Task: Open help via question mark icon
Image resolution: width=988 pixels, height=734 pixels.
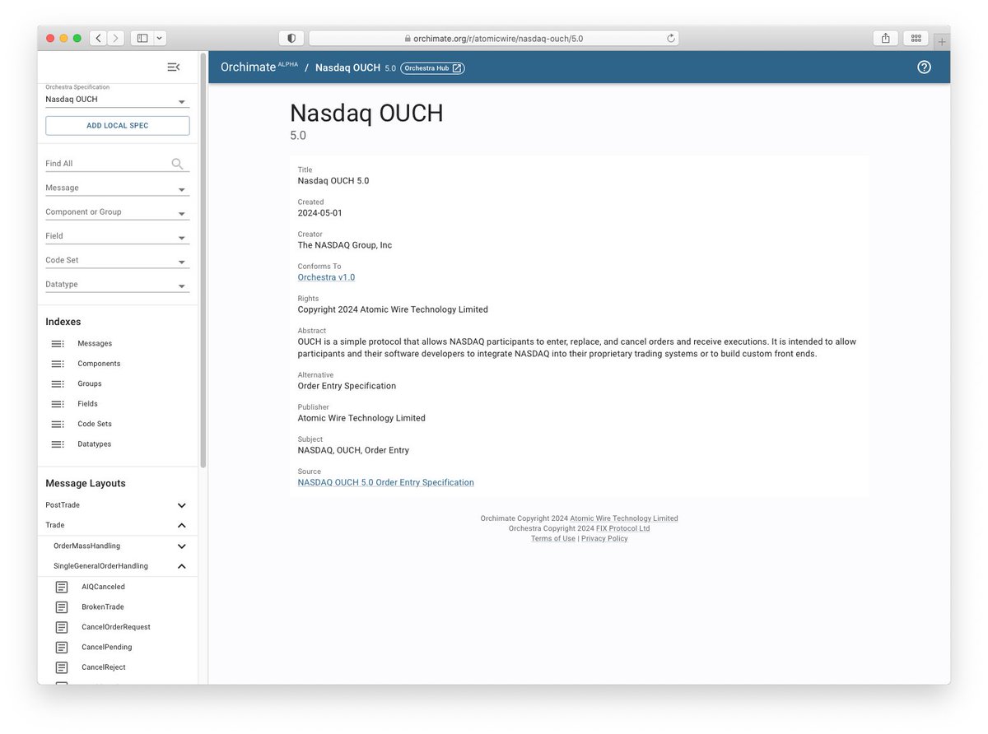Action: coord(924,67)
